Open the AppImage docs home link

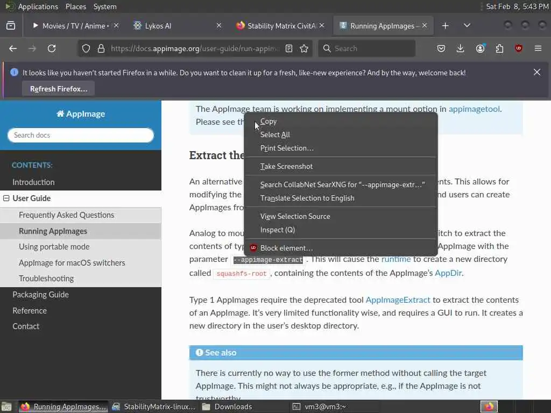coord(81,114)
